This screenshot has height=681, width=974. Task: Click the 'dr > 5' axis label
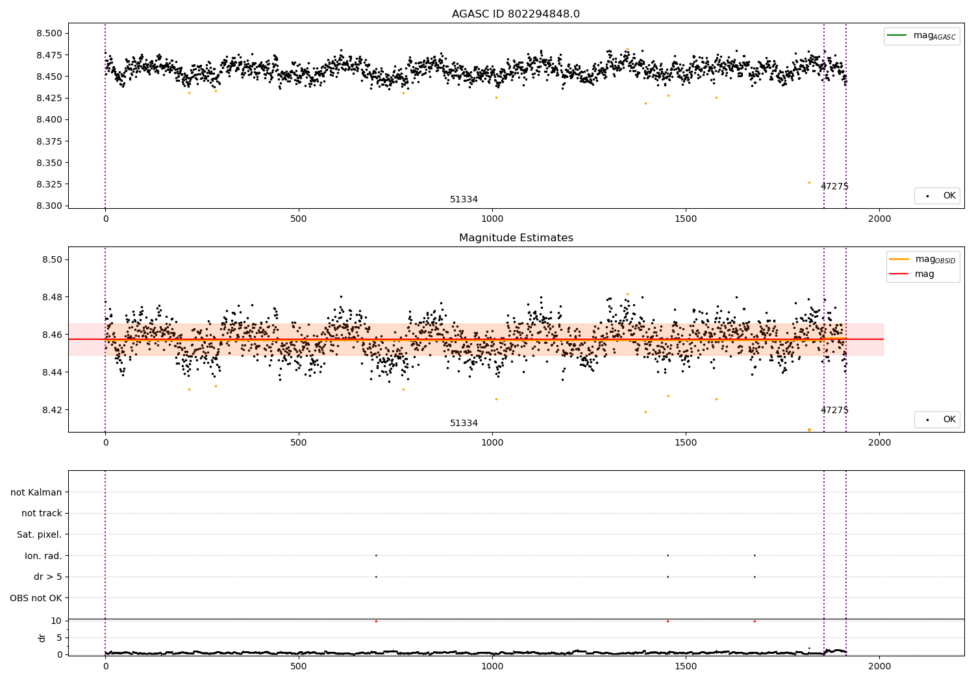(x=48, y=577)
